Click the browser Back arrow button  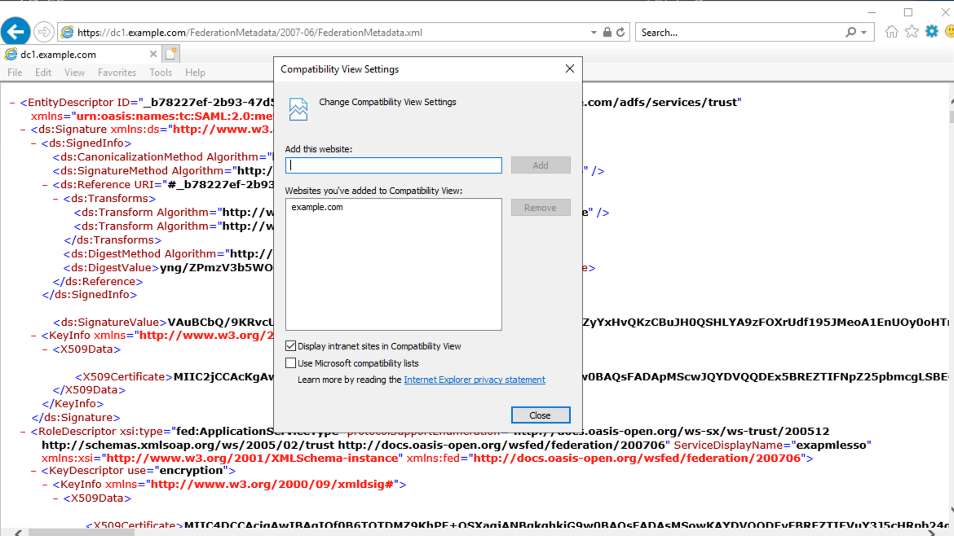(15, 32)
